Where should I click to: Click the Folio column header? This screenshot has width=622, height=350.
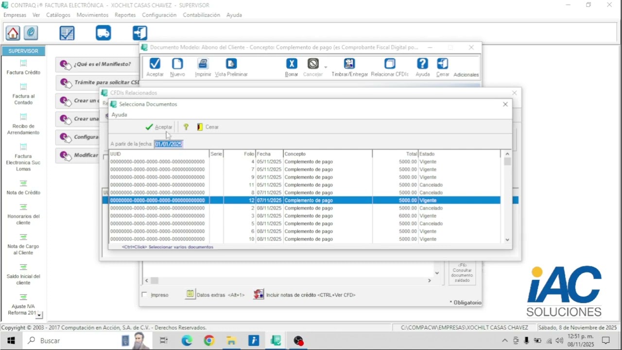[x=240, y=154]
